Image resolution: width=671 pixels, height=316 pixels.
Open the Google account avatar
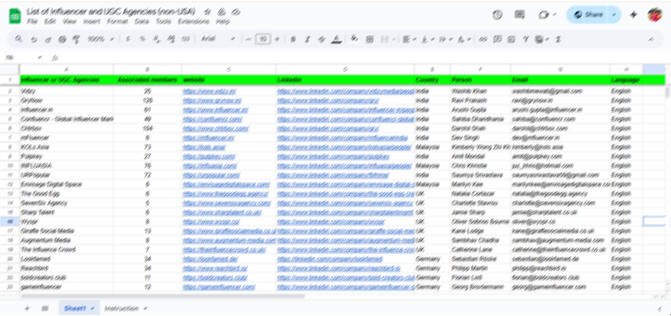point(655,15)
